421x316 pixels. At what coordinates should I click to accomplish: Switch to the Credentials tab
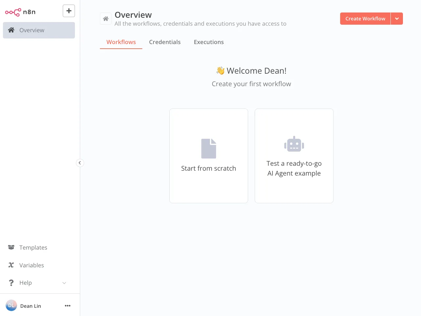pyautogui.click(x=165, y=42)
